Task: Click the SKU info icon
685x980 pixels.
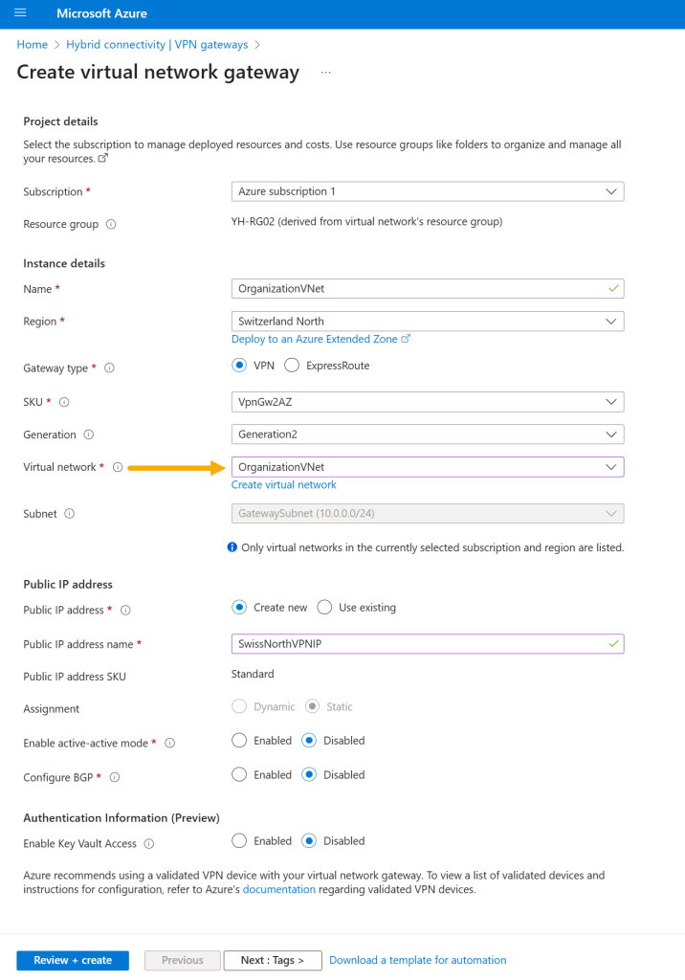Action: click(64, 402)
